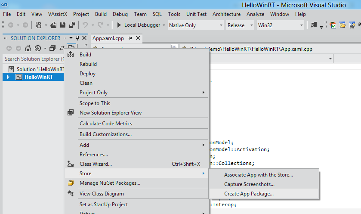
Task: Start debugging with the green play arrow
Action: point(119,25)
